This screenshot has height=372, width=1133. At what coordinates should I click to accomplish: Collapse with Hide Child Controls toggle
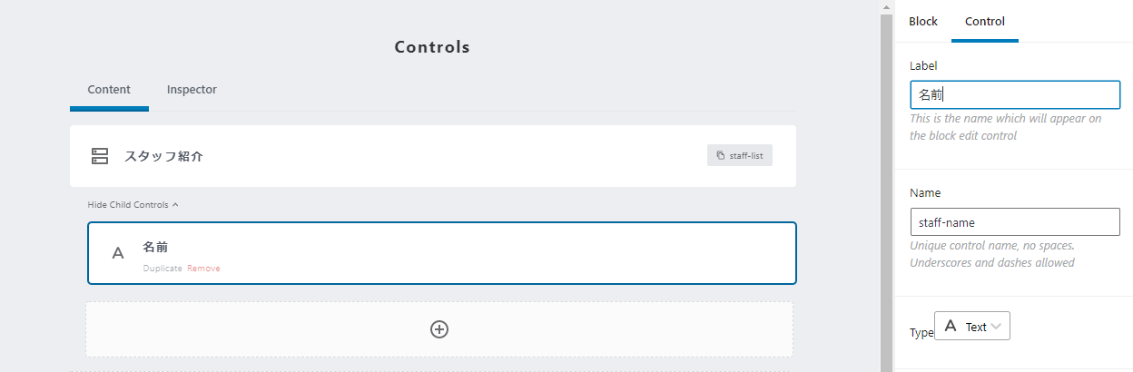(133, 205)
